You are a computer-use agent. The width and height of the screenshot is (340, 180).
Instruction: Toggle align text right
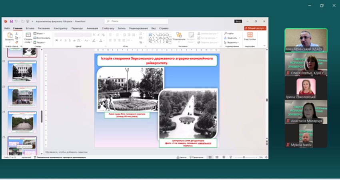pyautogui.click(x=119, y=40)
